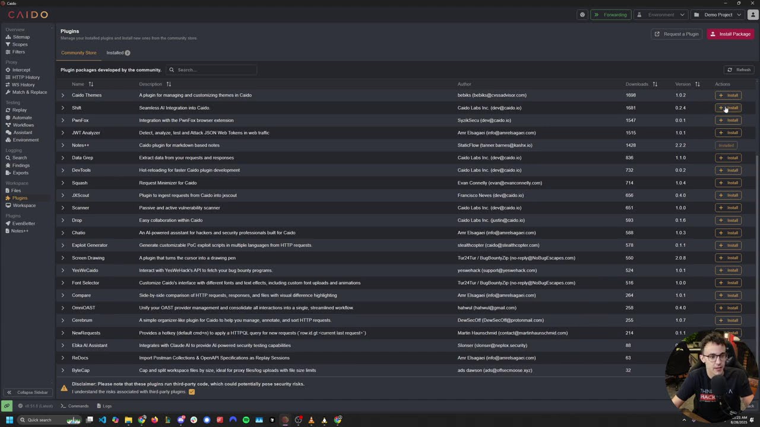This screenshot has width=760, height=427.
Task: Open the Environment dropdown in the top bar
Action: (x=660, y=15)
